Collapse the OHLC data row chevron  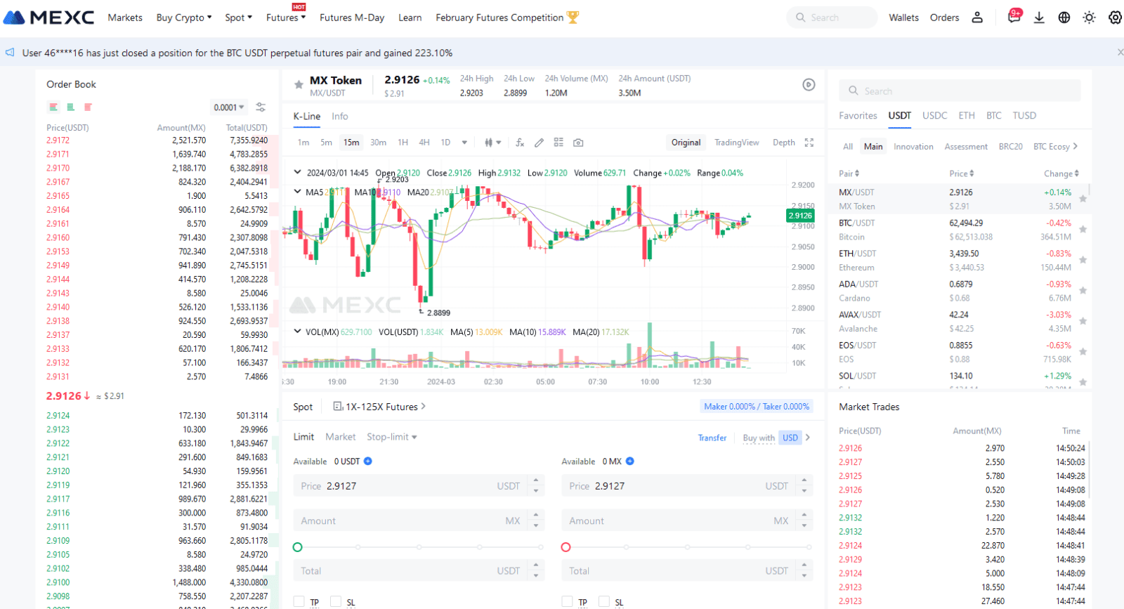click(x=297, y=172)
